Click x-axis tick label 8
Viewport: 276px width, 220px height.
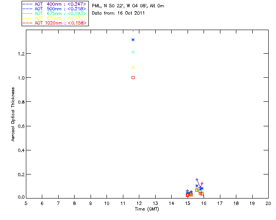point(75,204)
